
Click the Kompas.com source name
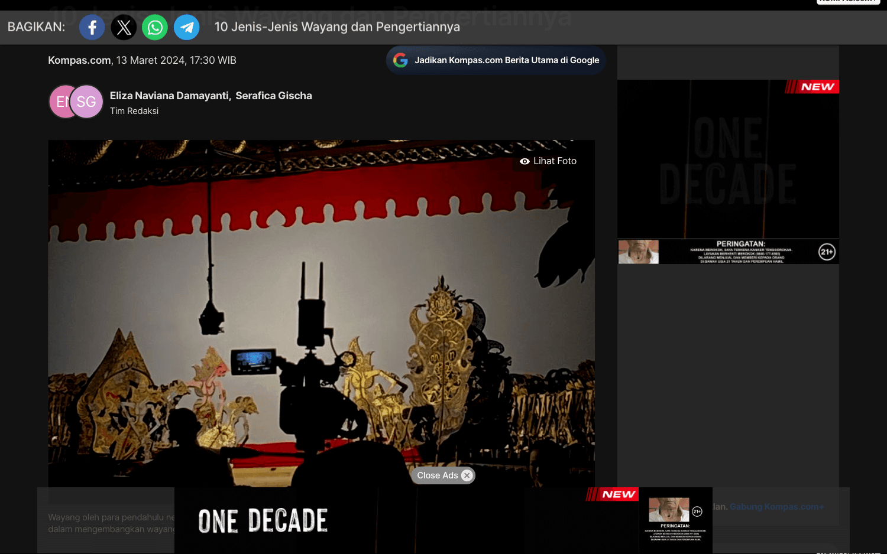[79, 60]
